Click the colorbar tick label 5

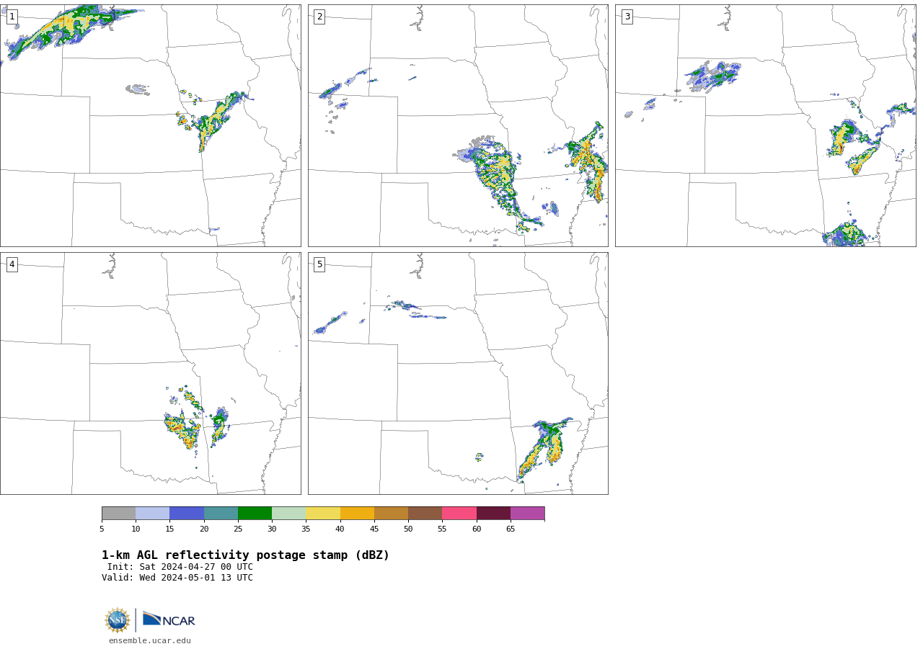pos(102,529)
